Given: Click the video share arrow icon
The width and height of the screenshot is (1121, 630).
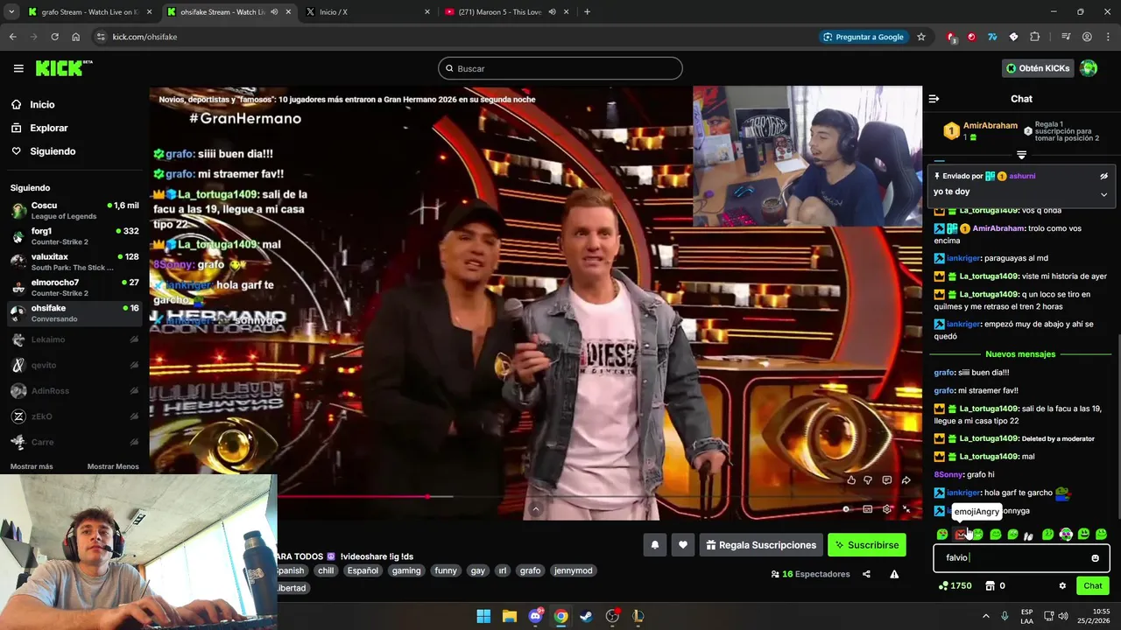Looking at the screenshot, I should pyautogui.click(x=906, y=480).
